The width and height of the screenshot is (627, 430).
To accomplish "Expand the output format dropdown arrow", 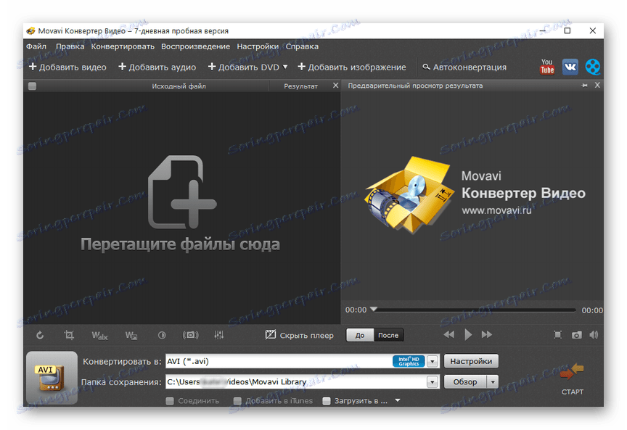I will 433,362.
